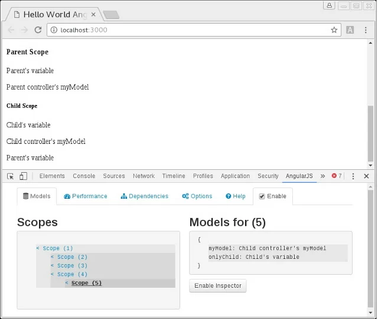
Task: Click the "Child controller's myModel" page text
Action: tap(46, 142)
